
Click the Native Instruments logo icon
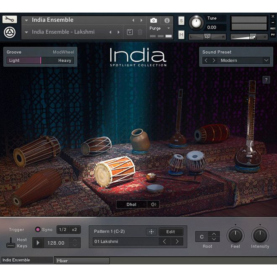tap(10, 32)
